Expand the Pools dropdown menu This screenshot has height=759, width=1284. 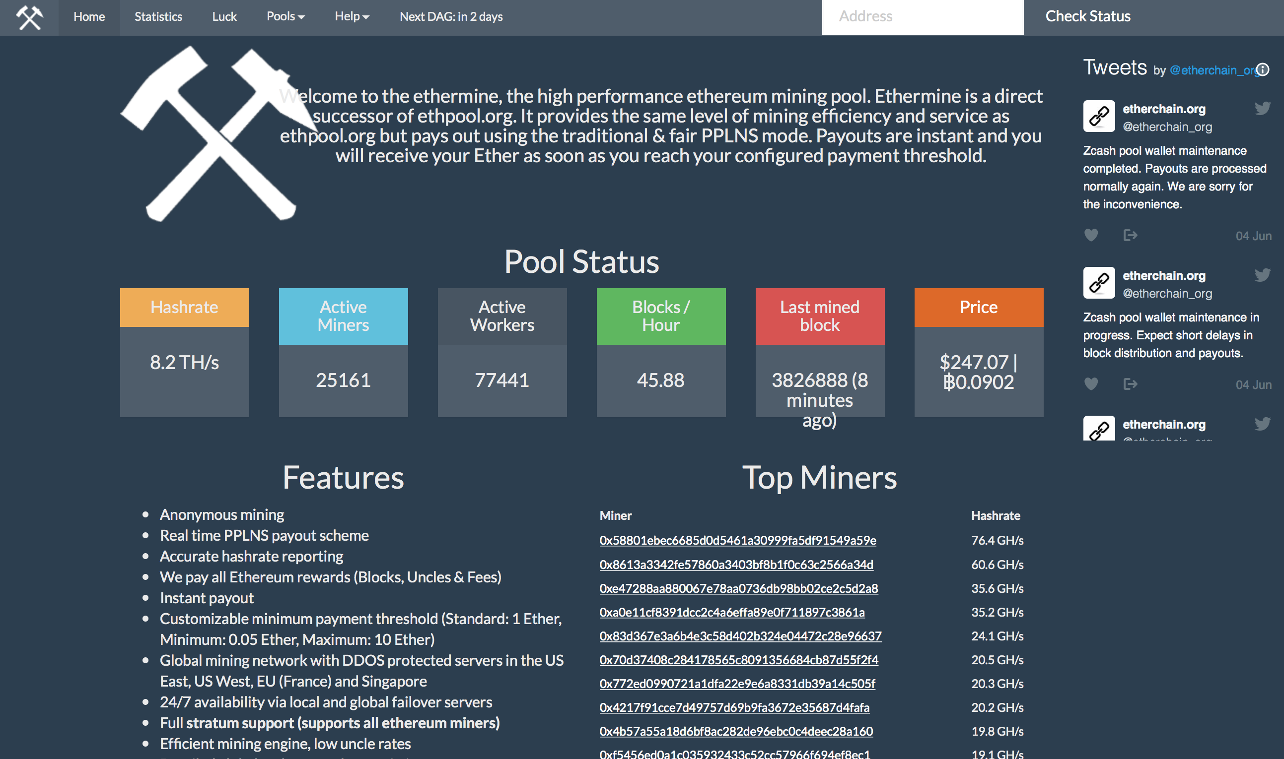coord(285,17)
